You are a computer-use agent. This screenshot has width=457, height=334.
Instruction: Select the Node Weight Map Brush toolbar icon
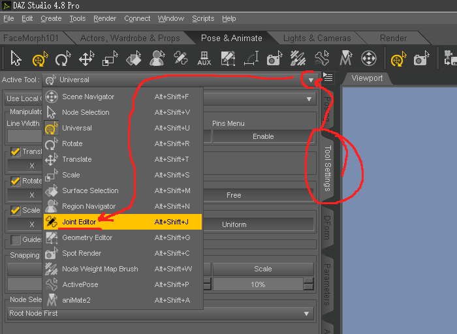pos(298,58)
